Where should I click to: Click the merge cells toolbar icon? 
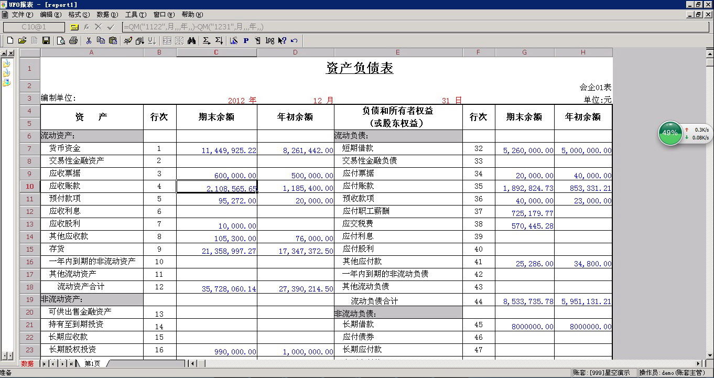pos(167,40)
